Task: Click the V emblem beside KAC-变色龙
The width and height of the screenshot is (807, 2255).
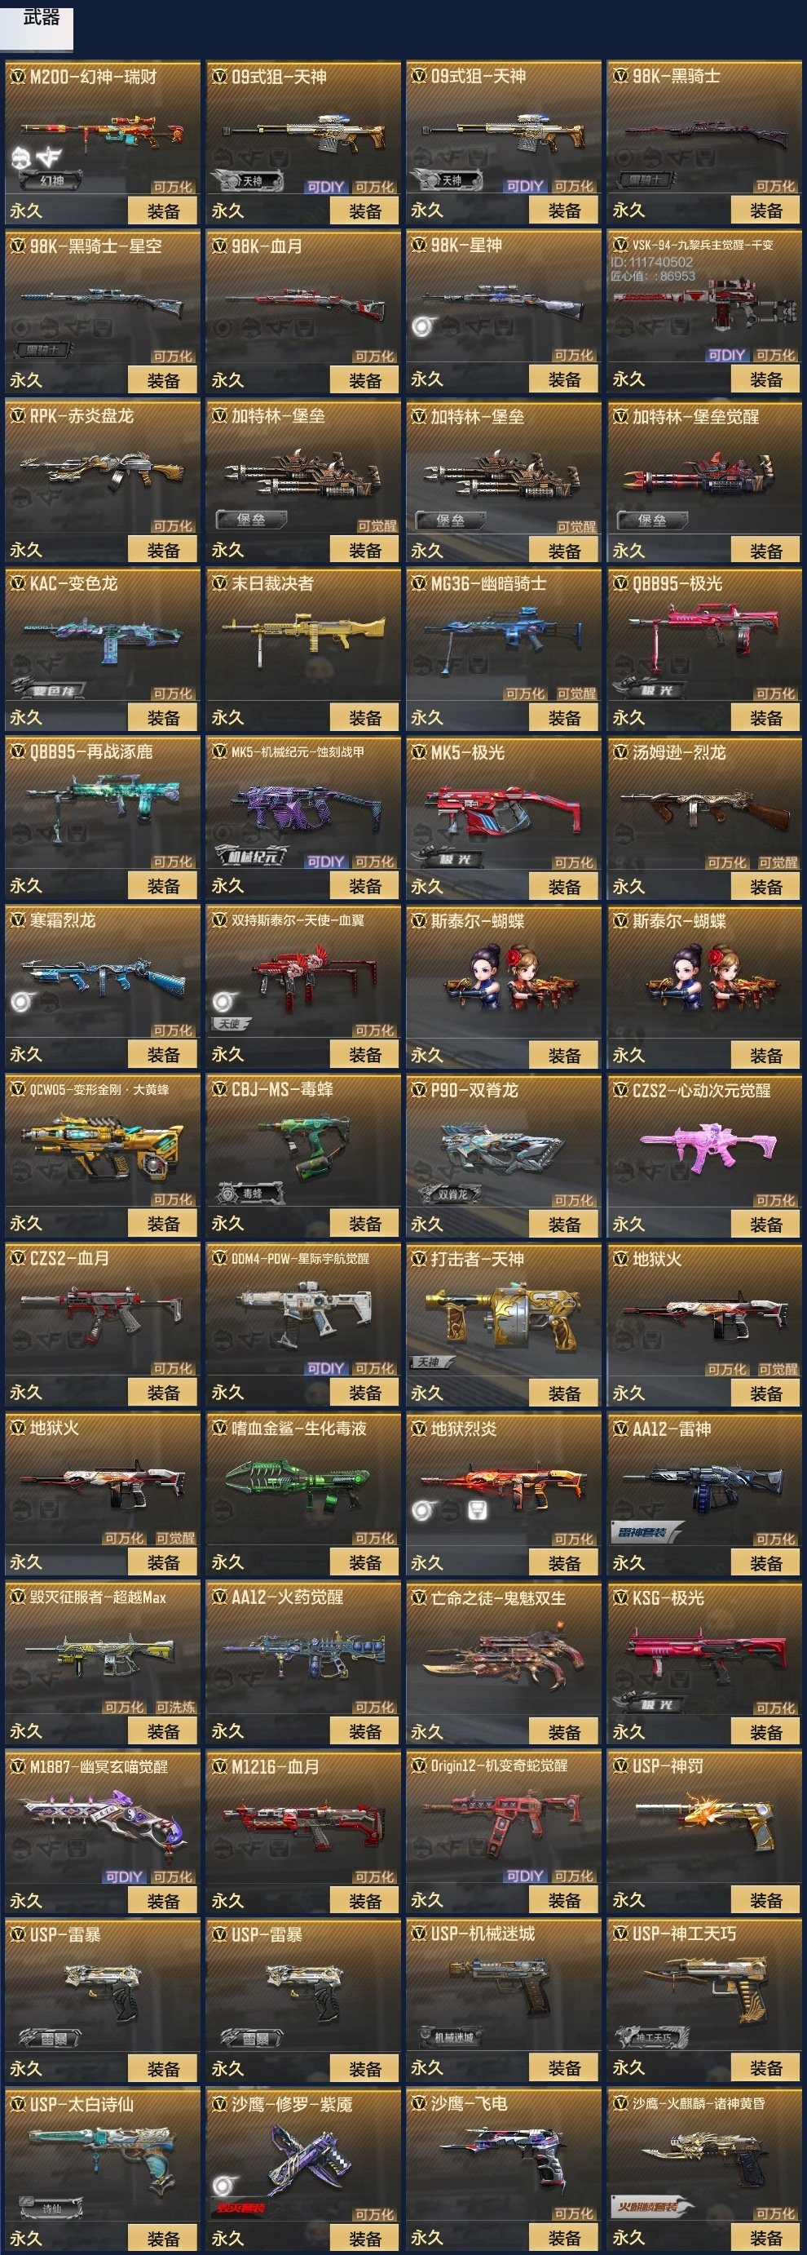Action: [x=16, y=583]
